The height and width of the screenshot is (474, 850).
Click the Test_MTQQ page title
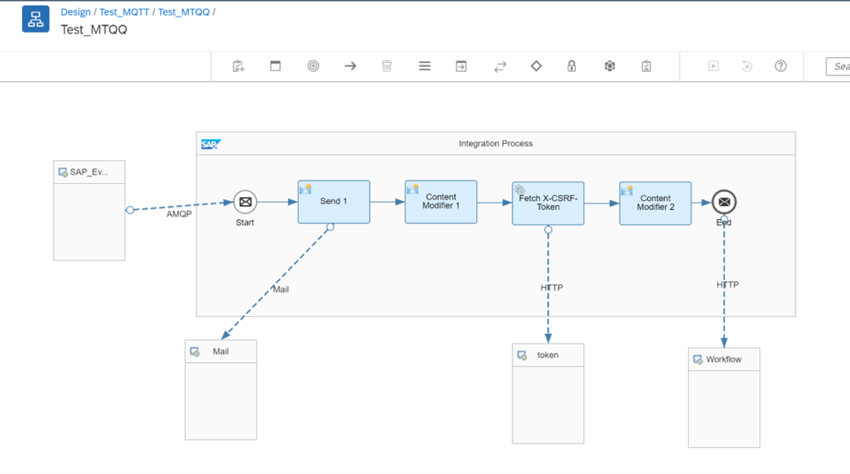[x=94, y=30]
